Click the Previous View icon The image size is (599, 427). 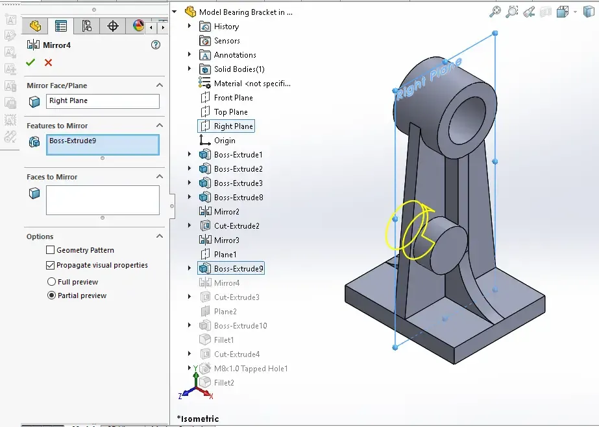click(529, 12)
